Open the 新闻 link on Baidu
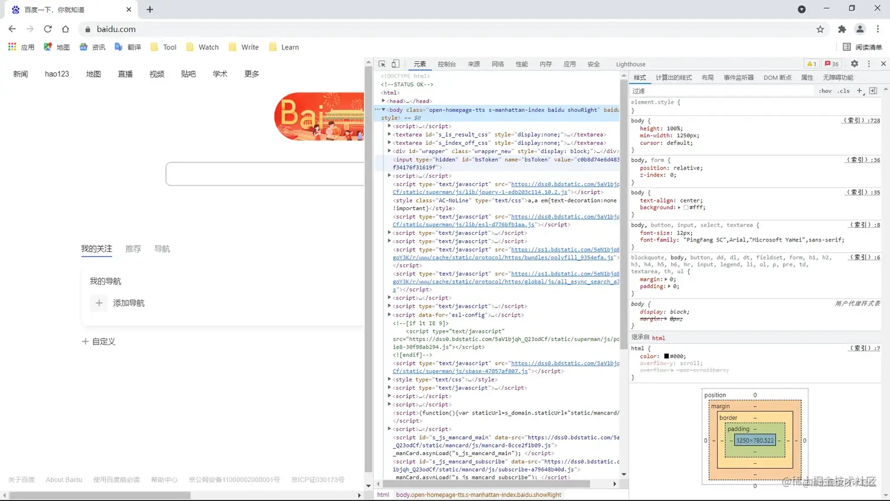Image resolution: width=890 pixels, height=501 pixels. pyautogui.click(x=21, y=74)
